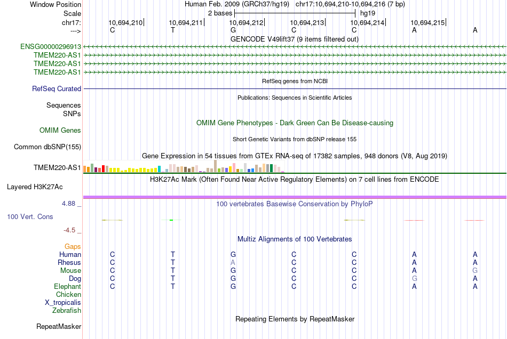The height and width of the screenshot is (339, 507).
Task: Click the SNPs track label
Action: point(72,114)
